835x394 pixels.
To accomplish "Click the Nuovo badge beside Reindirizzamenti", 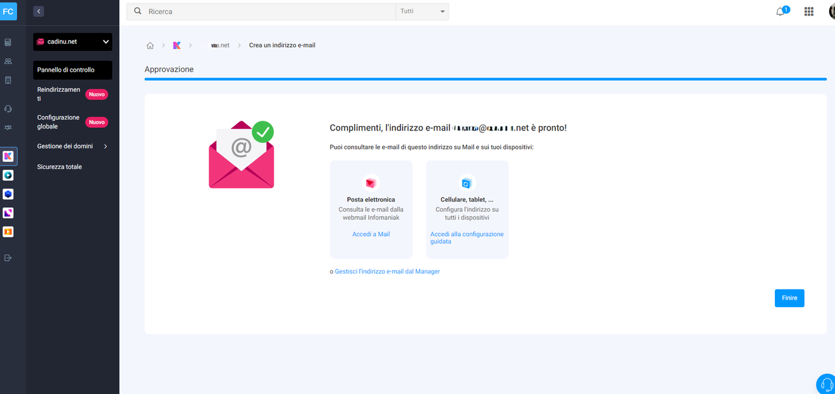I will coord(97,95).
